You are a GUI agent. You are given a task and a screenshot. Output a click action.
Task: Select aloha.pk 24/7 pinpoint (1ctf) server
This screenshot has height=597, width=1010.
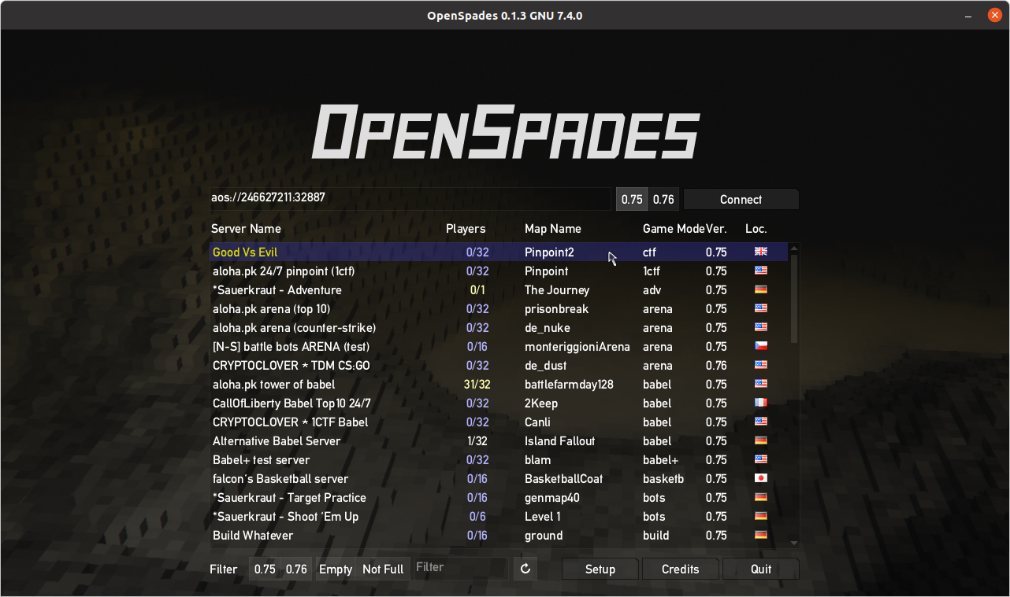pyautogui.click(x=499, y=271)
